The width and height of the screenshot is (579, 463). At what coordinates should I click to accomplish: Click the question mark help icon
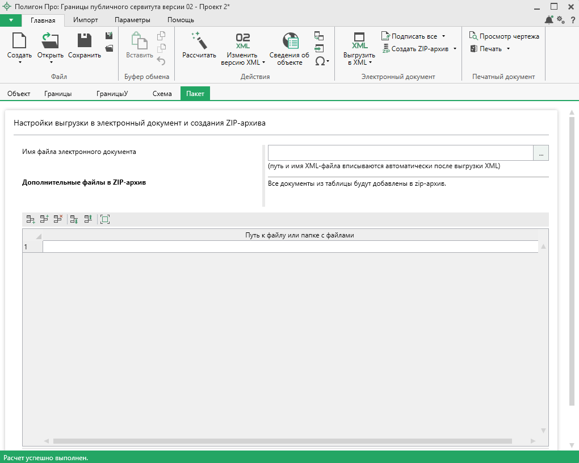[x=572, y=20]
